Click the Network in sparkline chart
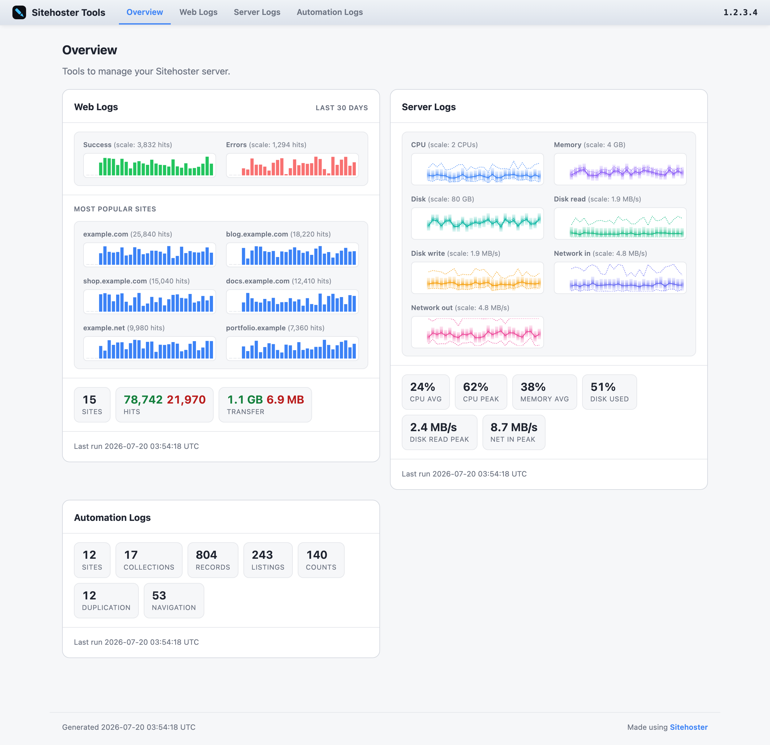Viewport: 770px width, 745px height. [620, 278]
